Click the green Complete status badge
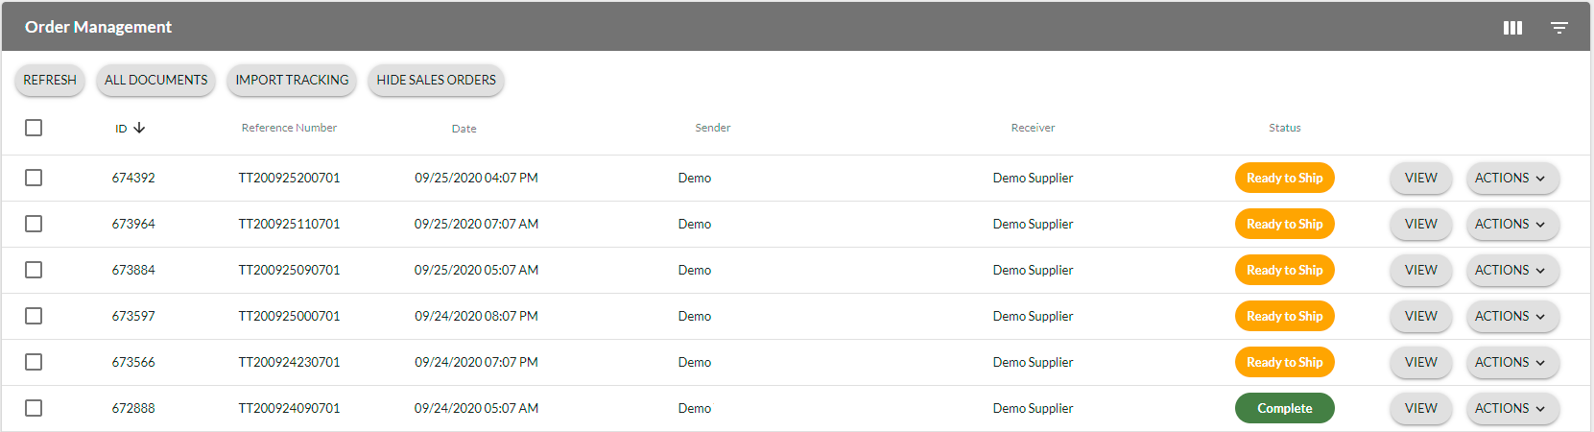Viewport: 1594px width, 432px height. click(x=1284, y=408)
